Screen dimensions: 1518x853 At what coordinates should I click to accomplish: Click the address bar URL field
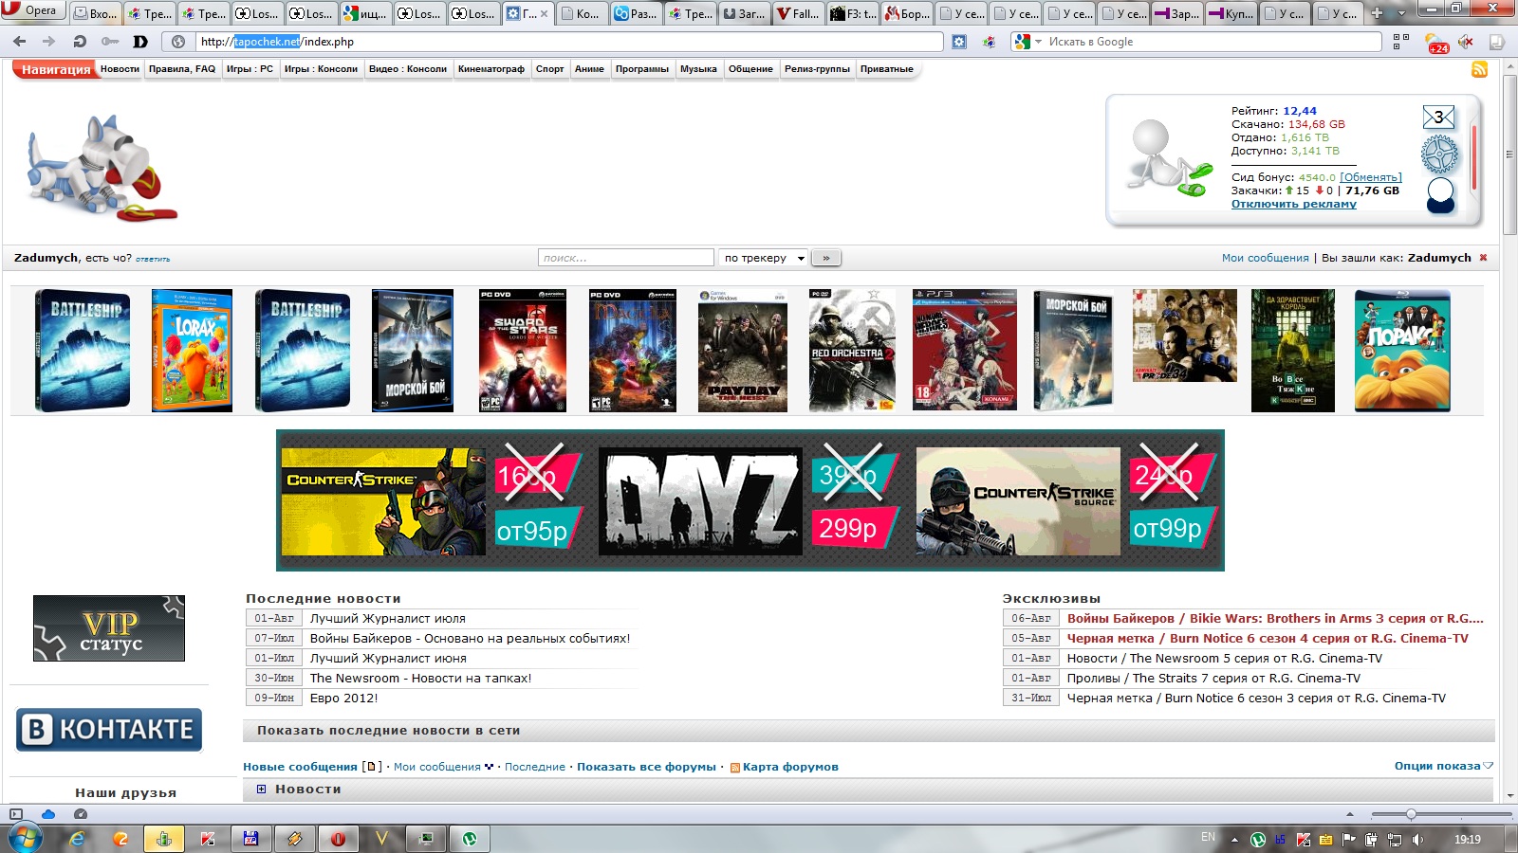point(570,42)
